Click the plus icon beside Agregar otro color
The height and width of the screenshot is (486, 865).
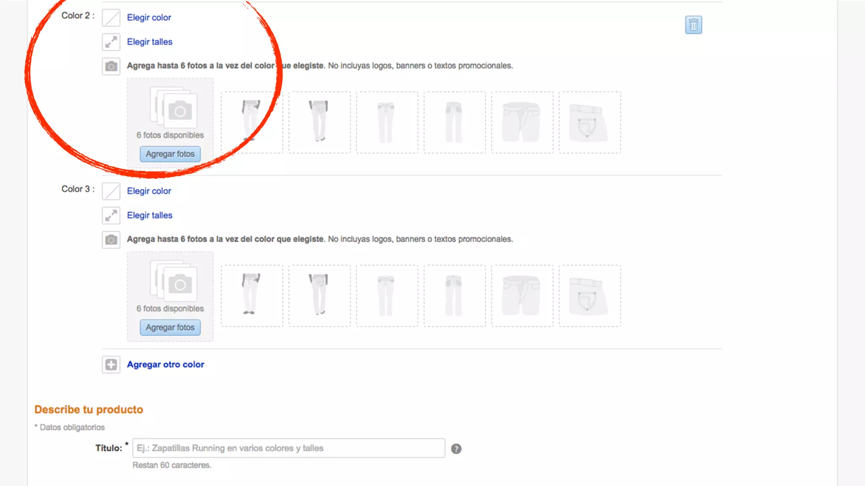(x=111, y=364)
